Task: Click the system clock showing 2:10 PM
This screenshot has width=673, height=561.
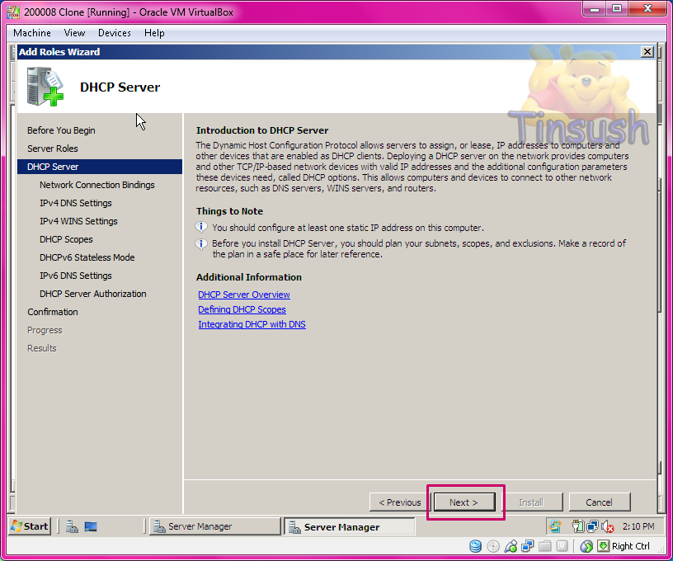Action: (638, 526)
